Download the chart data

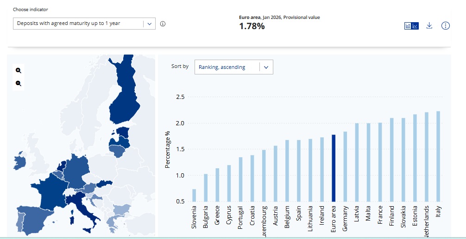click(429, 26)
